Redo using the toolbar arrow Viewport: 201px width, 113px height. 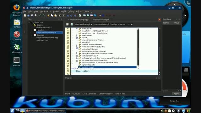[x=44, y=15]
